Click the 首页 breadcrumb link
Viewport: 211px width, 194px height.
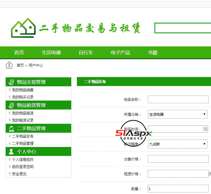[x=20, y=65]
